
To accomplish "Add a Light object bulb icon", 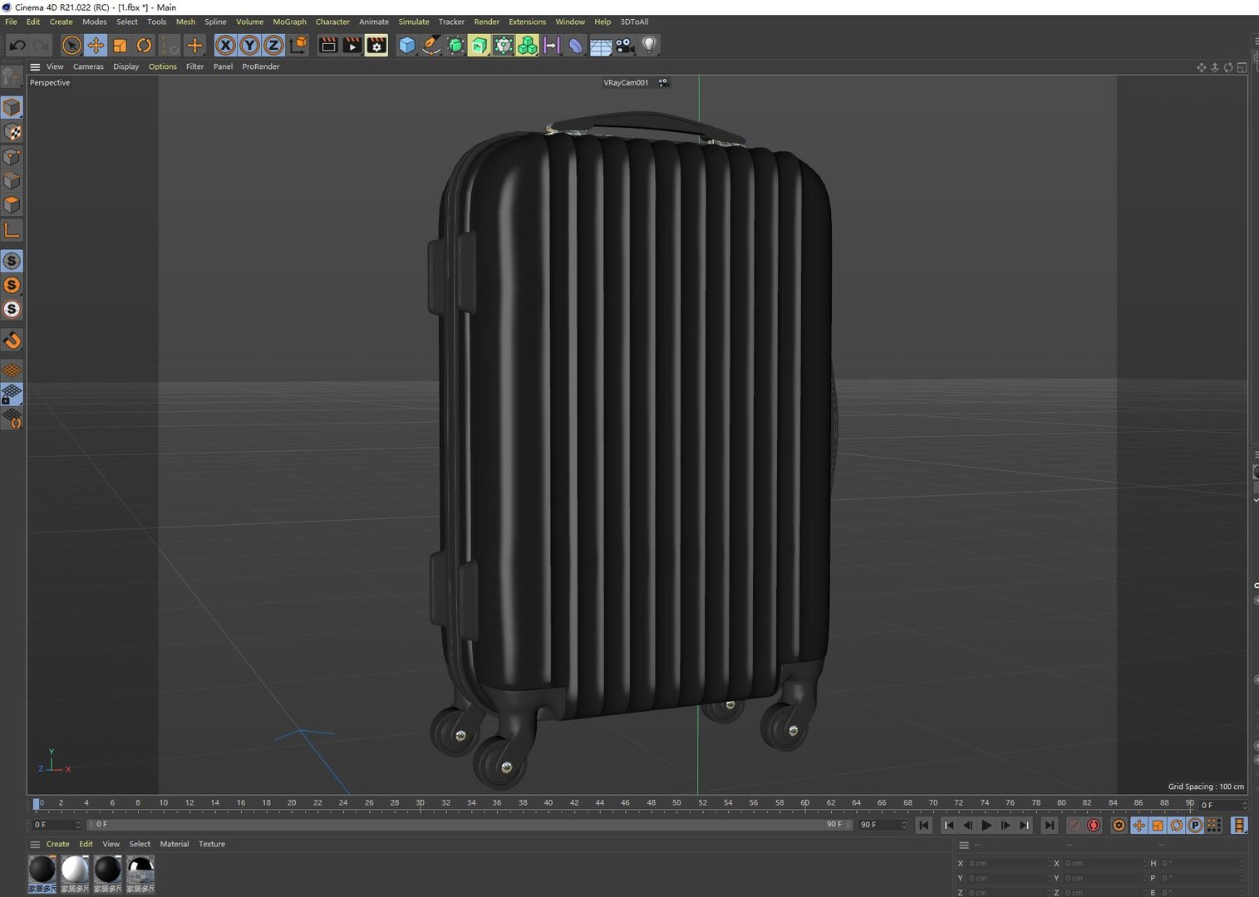I will [x=649, y=46].
